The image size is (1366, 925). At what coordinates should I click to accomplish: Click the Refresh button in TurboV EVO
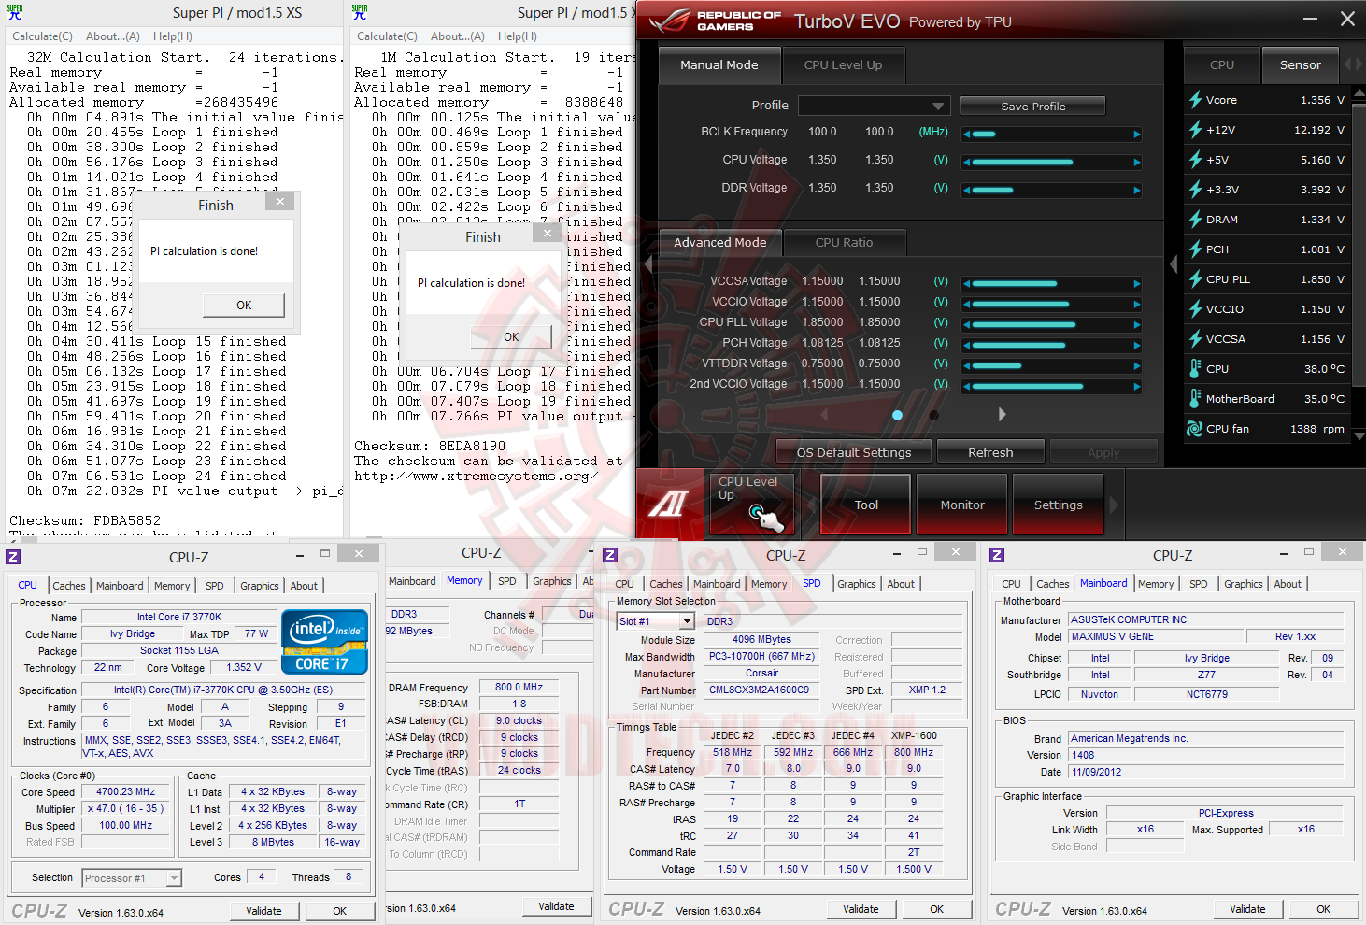(990, 453)
